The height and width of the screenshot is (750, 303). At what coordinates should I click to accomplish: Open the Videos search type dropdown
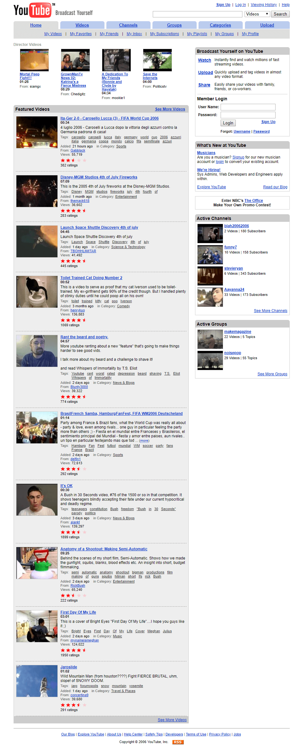pyautogui.click(x=257, y=14)
